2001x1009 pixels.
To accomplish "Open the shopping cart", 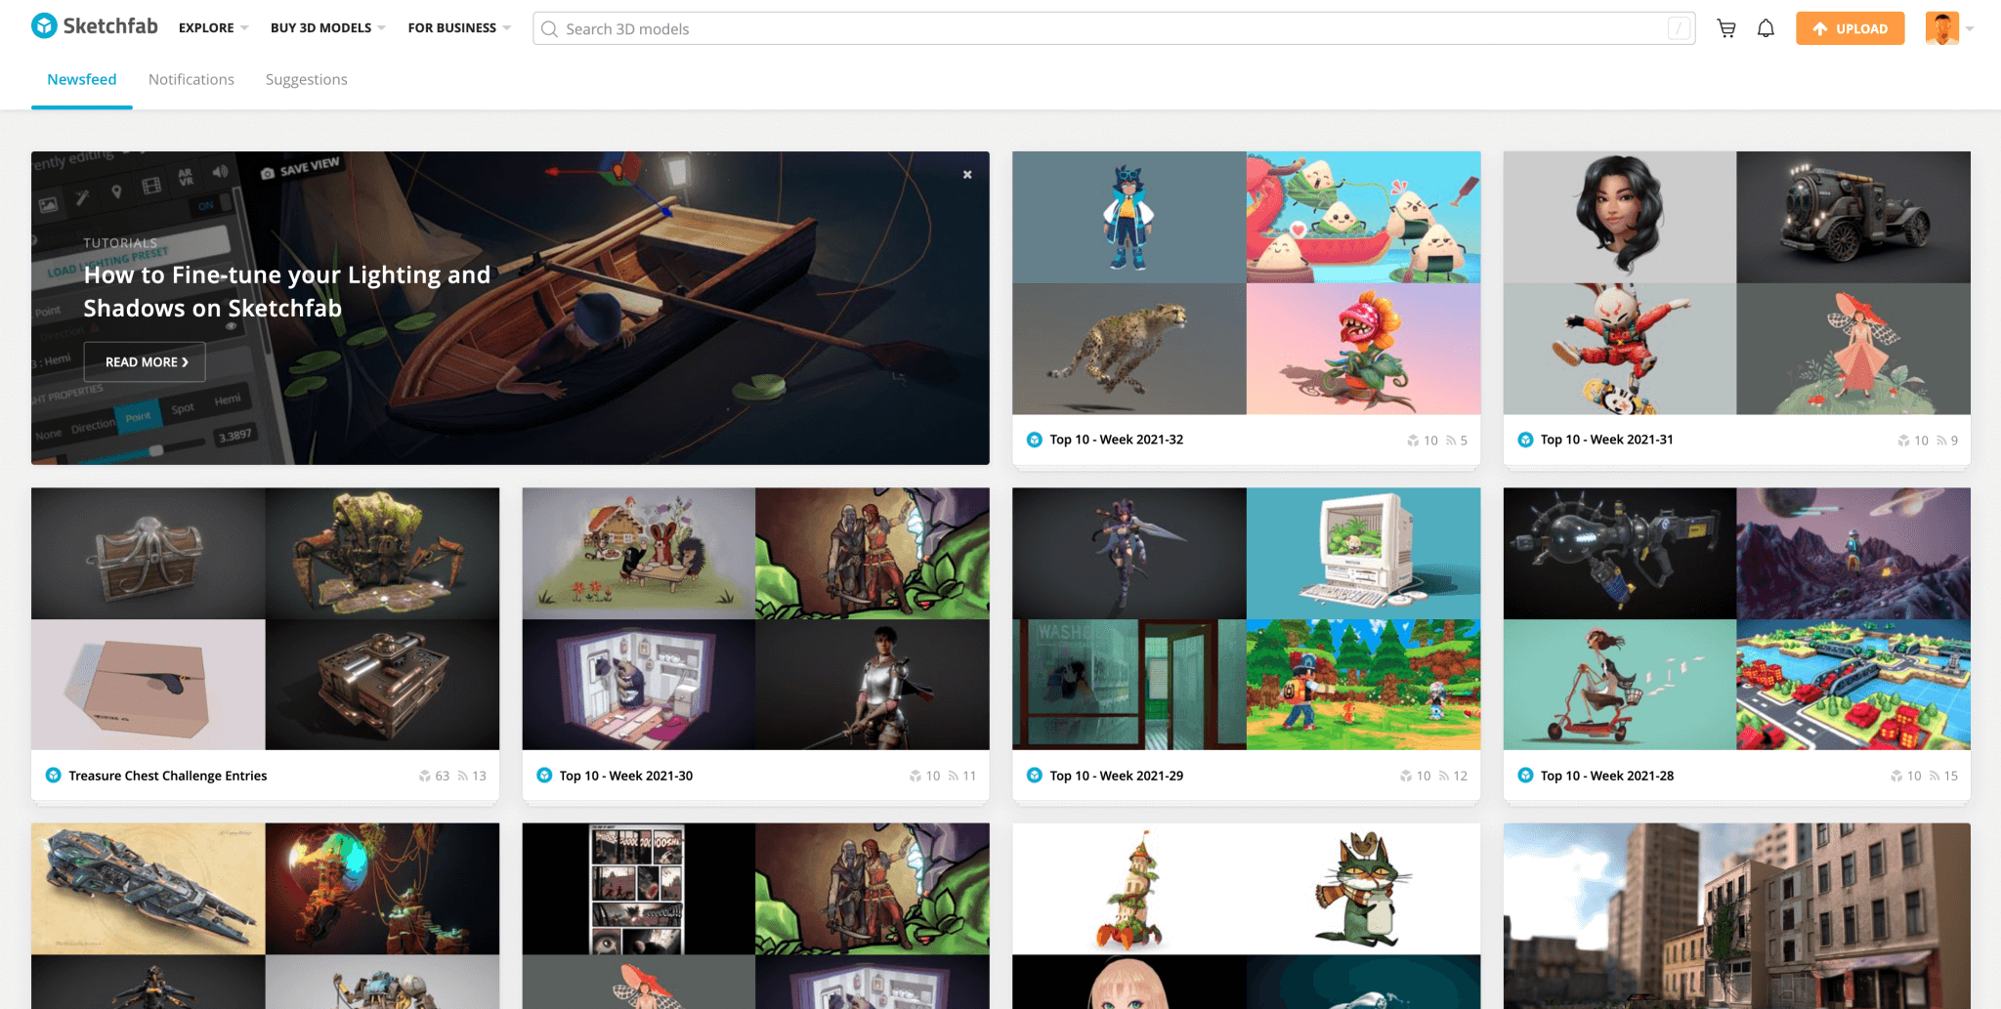I will click(x=1727, y=28).
